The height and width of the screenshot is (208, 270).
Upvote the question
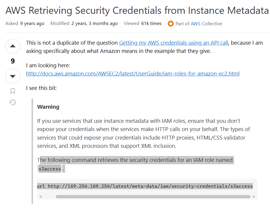click(x=13, y=46)
